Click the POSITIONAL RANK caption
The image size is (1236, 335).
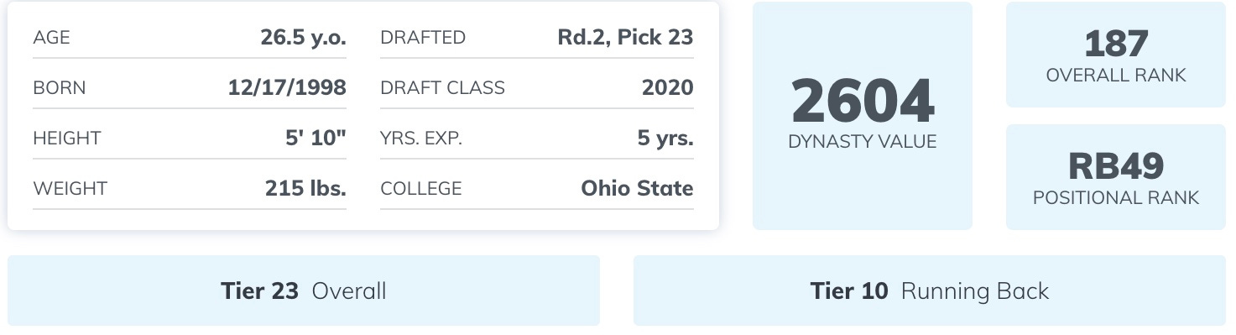click(x=1116, y=198)
